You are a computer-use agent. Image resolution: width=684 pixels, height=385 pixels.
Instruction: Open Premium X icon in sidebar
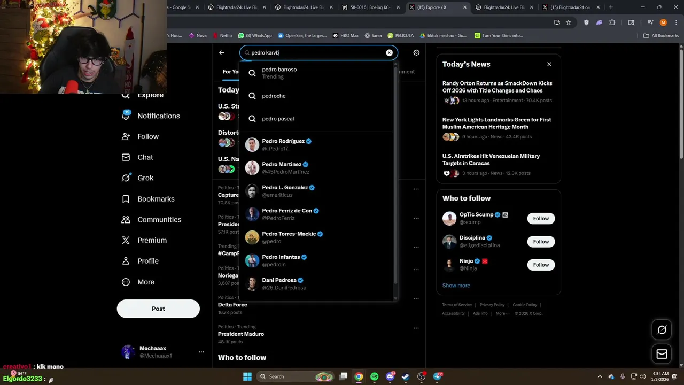pos(126,240)
